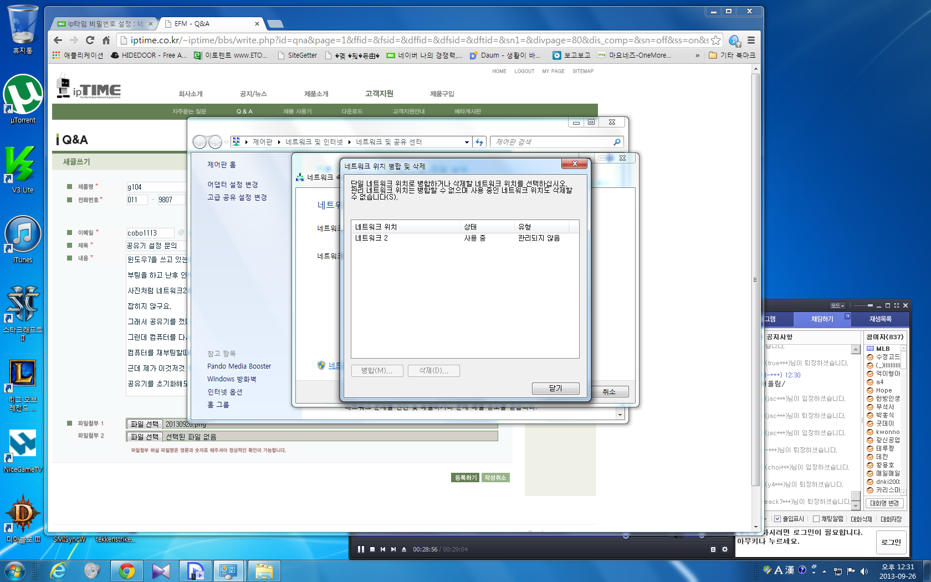Show hidden system tray icons
The height and width of the screenshot is (582, 931).
(x=824, y=571)
